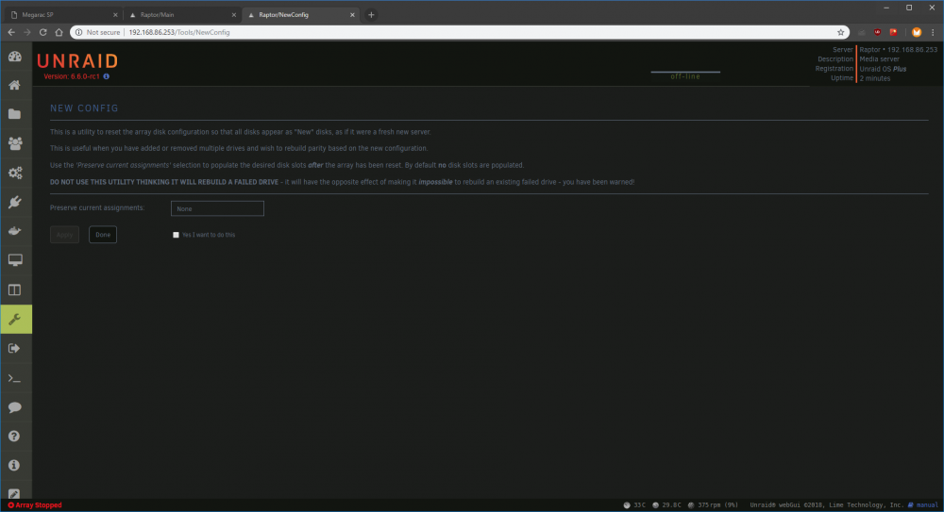This screenshot has height=512, width=944.
Task: Open Docker whale icon in sidebar
Action: click(15, 231)
